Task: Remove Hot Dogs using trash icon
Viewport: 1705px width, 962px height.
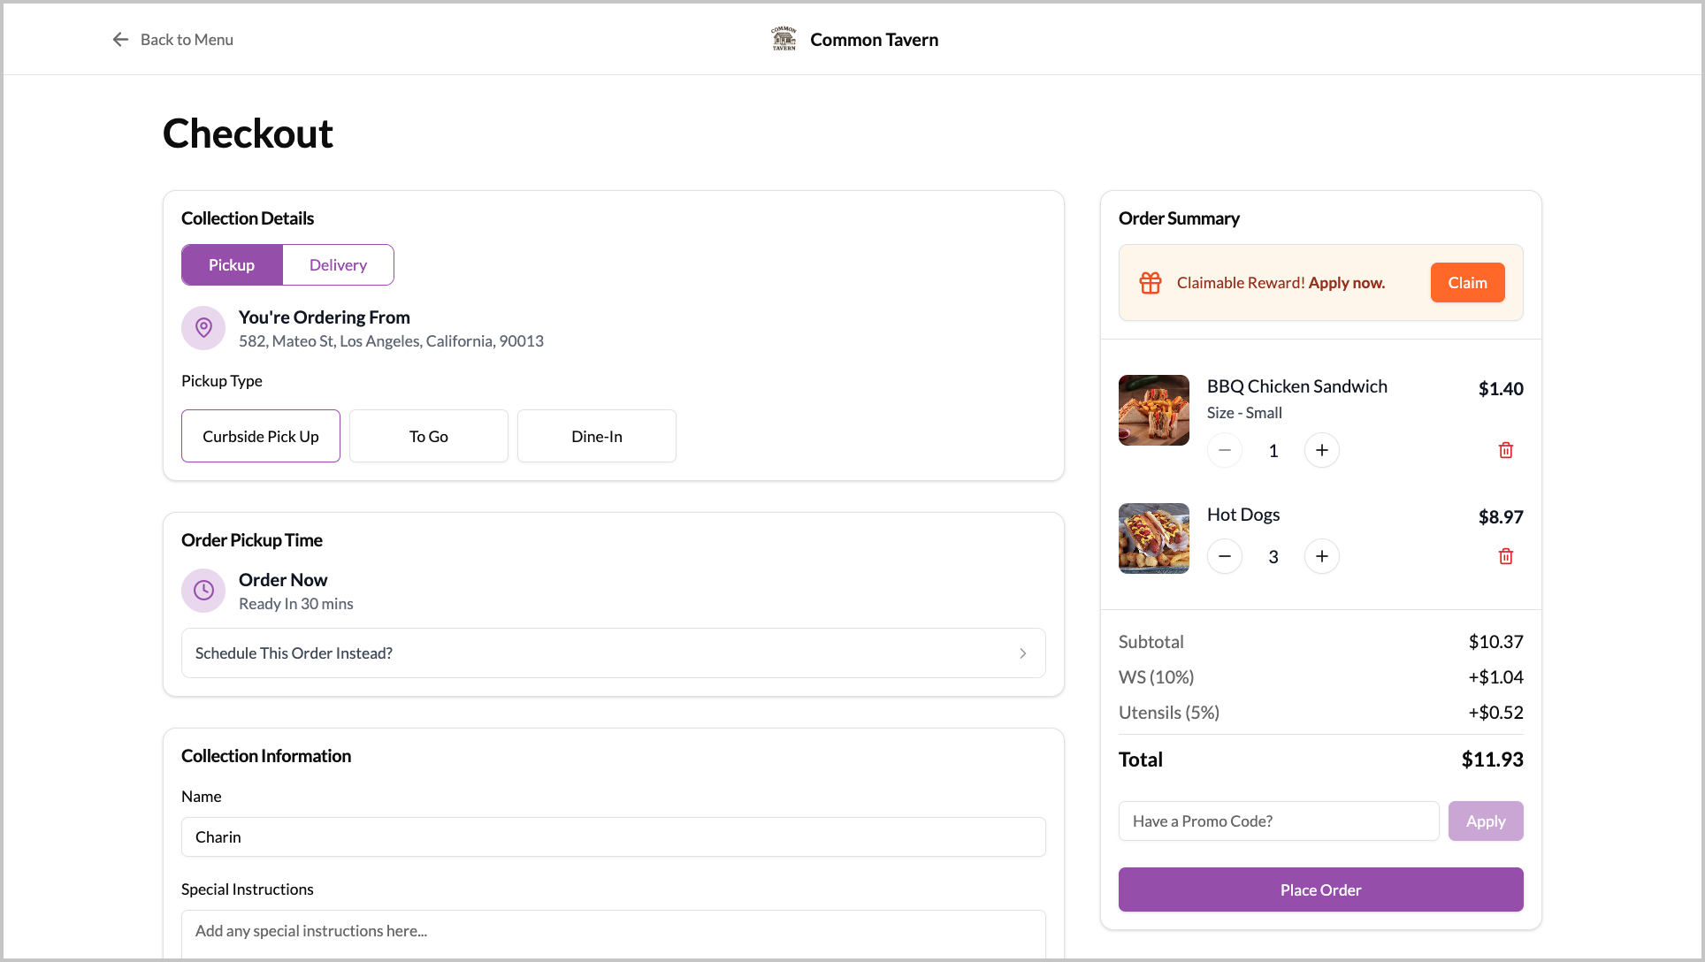Action: 1505,557
